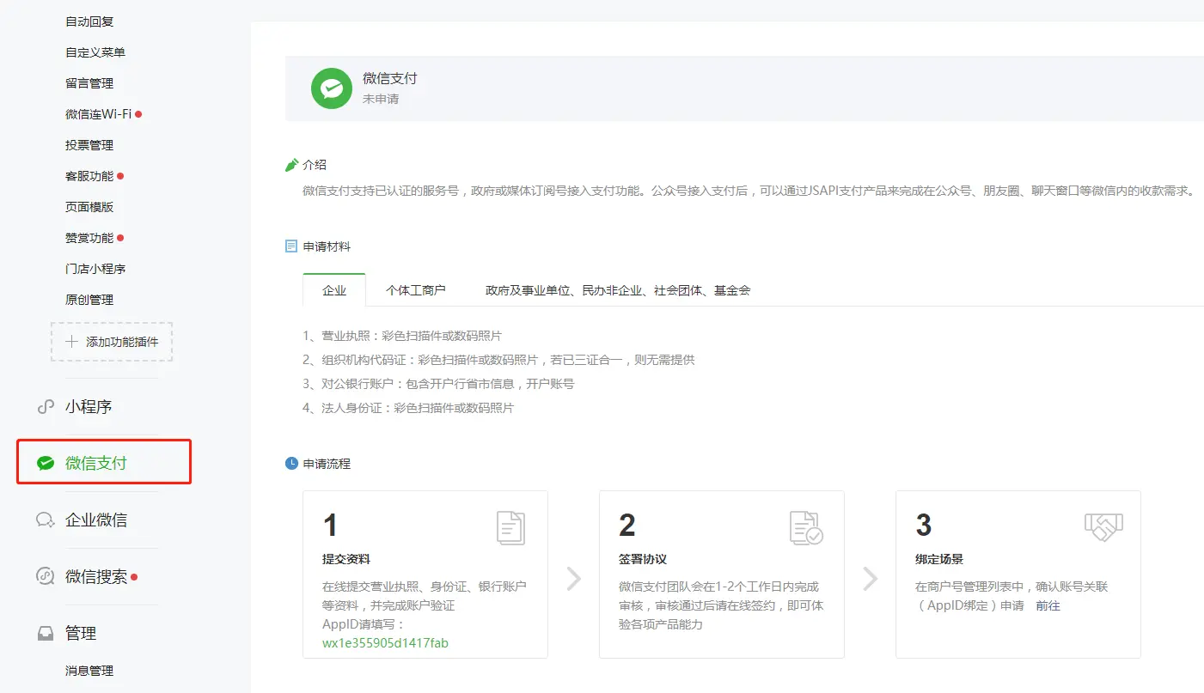Click the 微信支付 chat-check icon in sidebar
The width and height of the screenshot is (1204, 693).
[46, 464]
